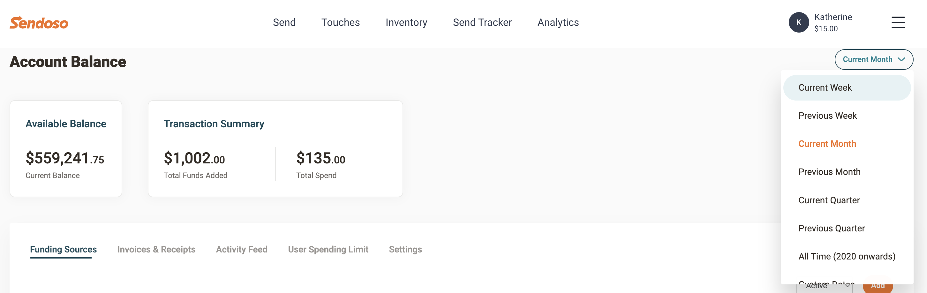
Task: Switch to User Spending Limit tab
Action: click(x=328, y=250)
